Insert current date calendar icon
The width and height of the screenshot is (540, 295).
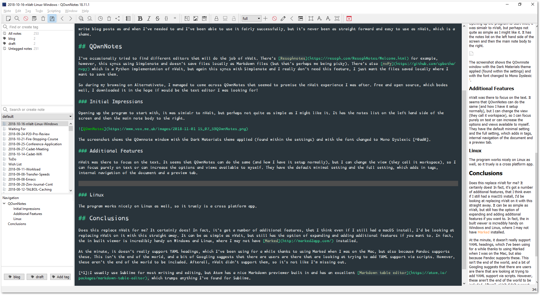pos(204,18)
